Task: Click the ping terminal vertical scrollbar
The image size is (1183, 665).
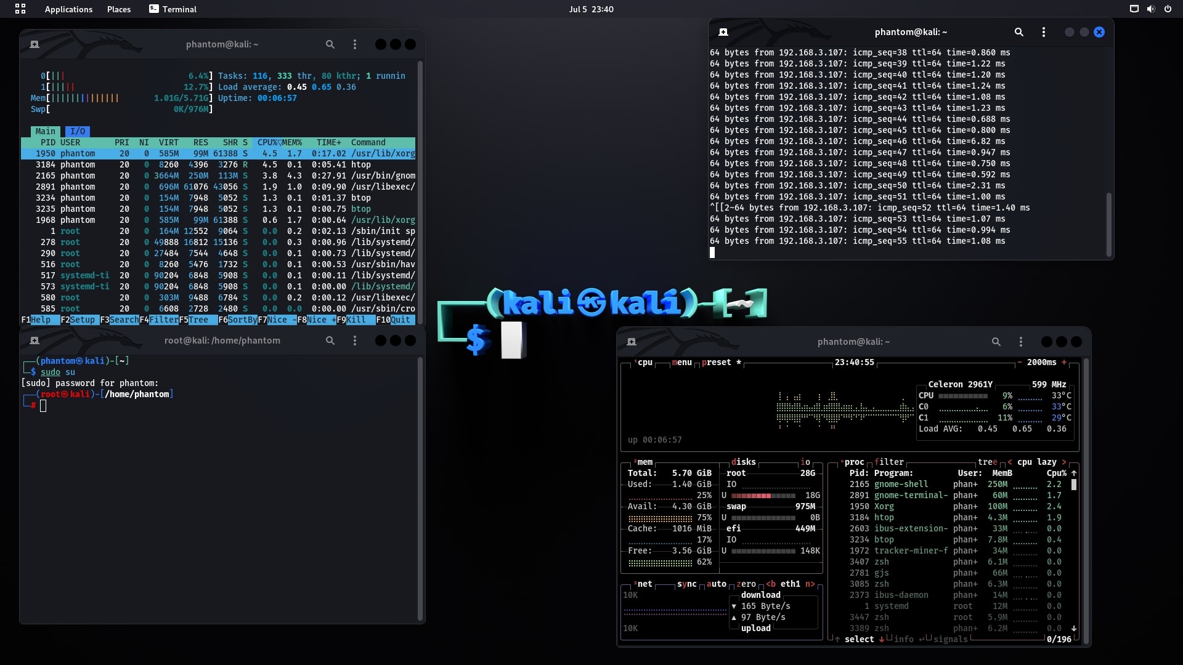Action: coord(1108,224)
